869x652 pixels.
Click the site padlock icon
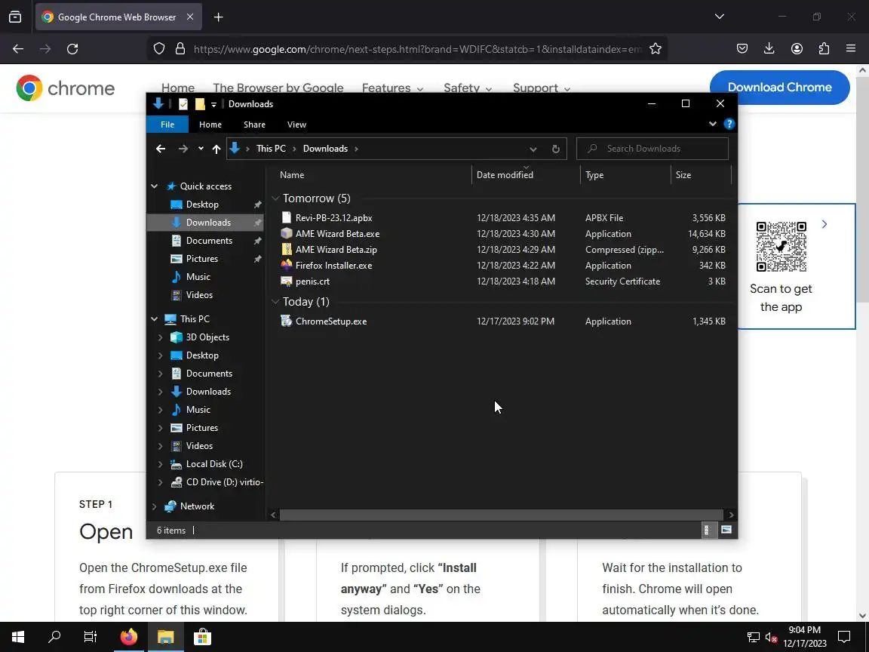pos(180,49)
